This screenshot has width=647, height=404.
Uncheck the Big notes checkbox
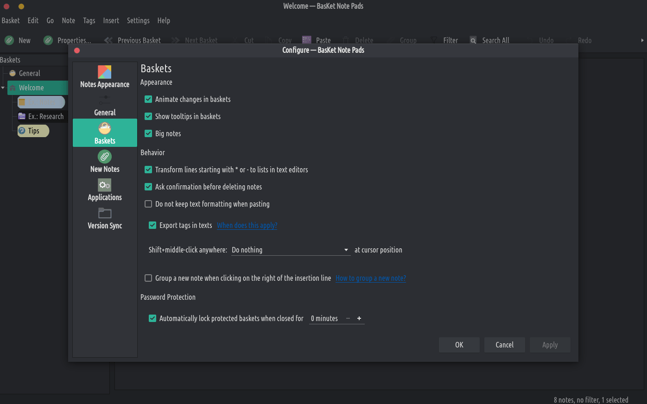tap(148, 133)
